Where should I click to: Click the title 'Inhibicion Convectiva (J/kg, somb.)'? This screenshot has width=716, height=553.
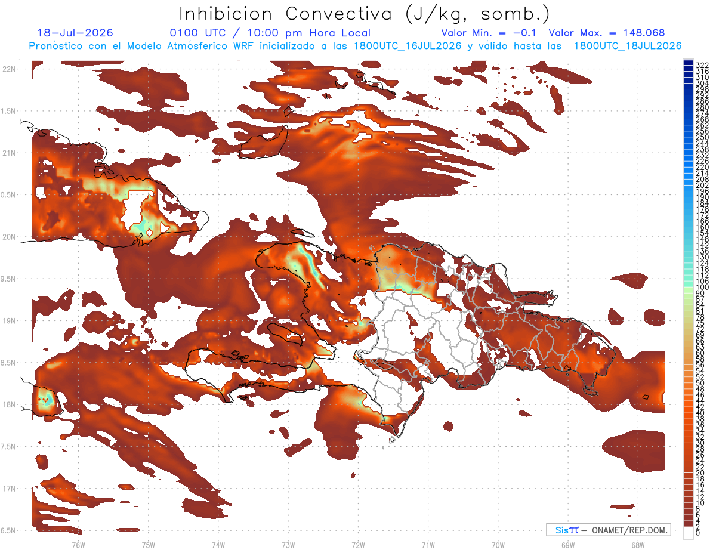click(365, 14)
